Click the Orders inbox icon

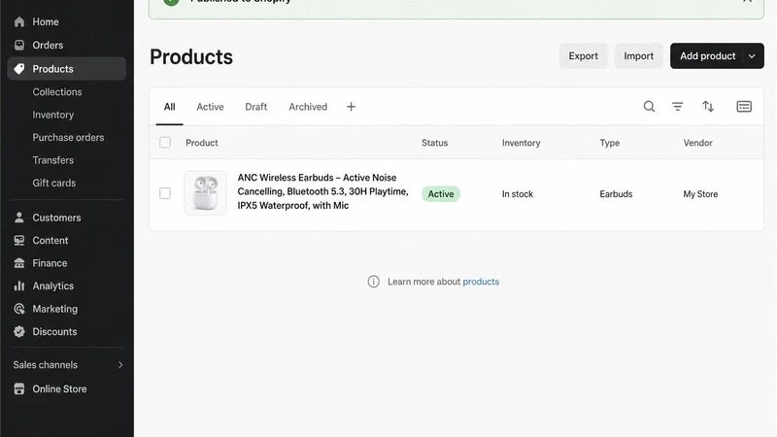pos(19,45)
